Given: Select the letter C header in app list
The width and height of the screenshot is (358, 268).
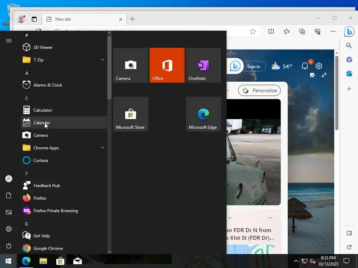Looking at the screenshot, I should pyautogui.click(x=27, y=98).
